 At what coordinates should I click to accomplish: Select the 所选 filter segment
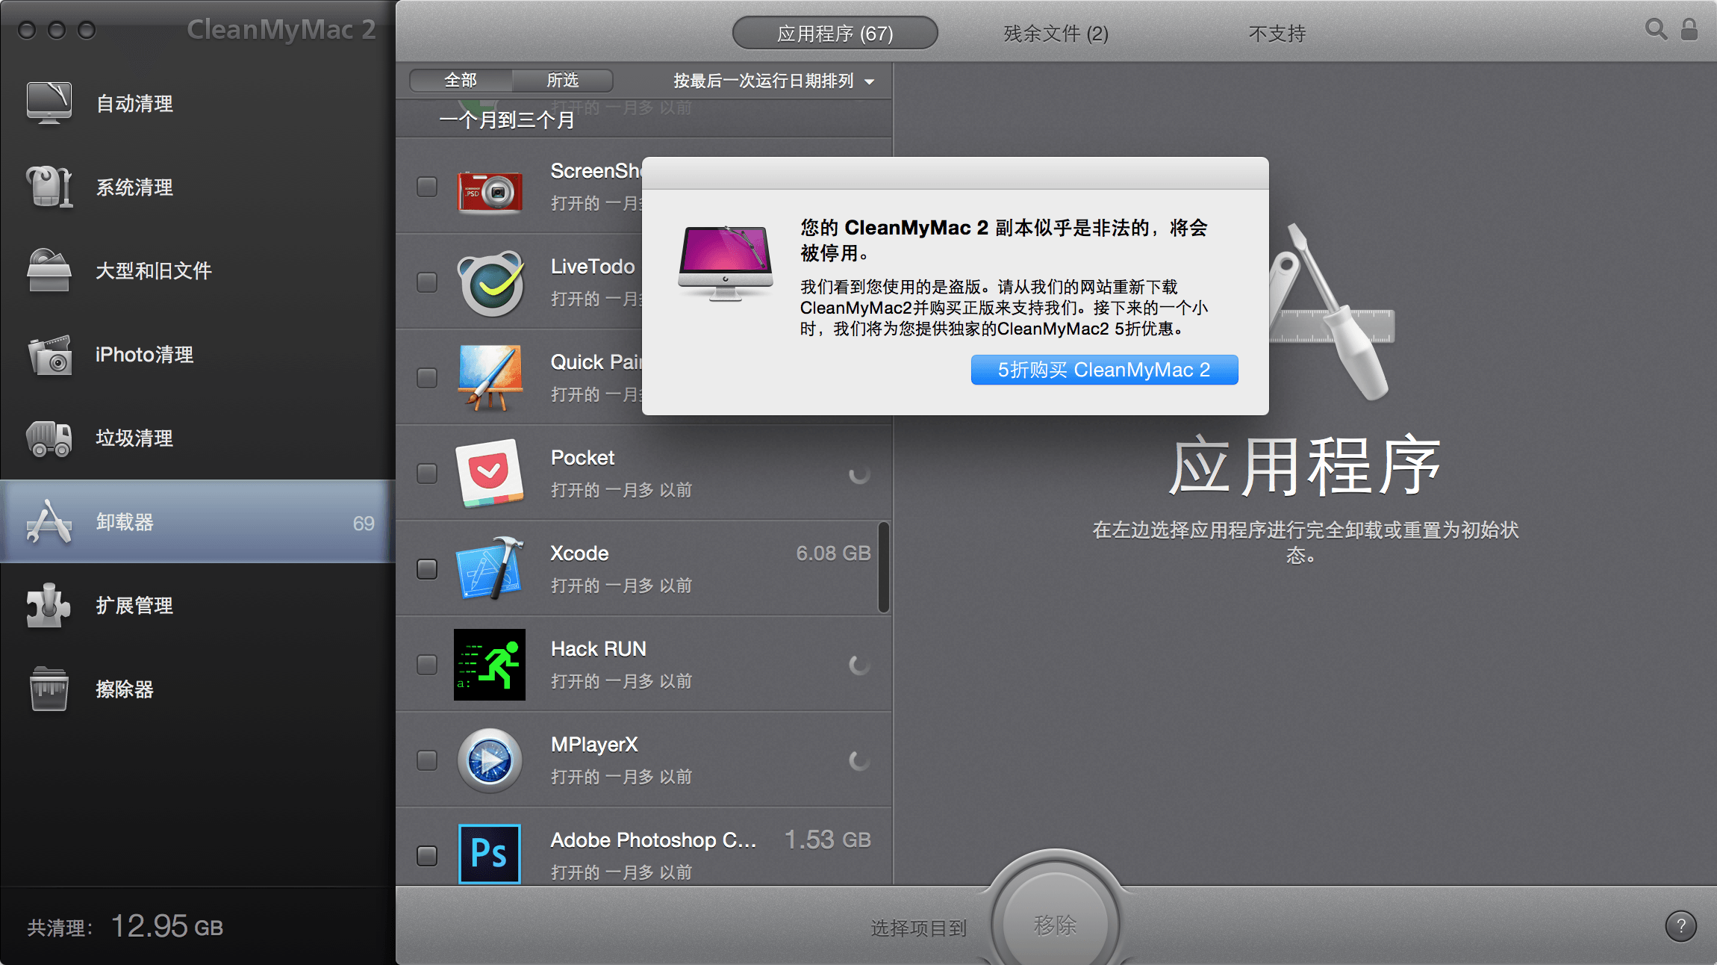[562, 80]
